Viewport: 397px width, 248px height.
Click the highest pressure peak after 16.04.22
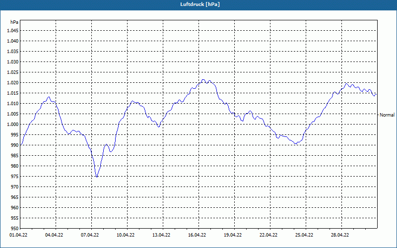(203, 80)
